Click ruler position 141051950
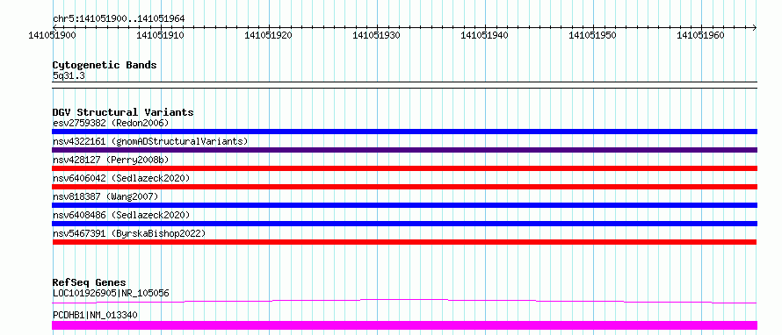The image size is (782, 335). tap(593, 36)
